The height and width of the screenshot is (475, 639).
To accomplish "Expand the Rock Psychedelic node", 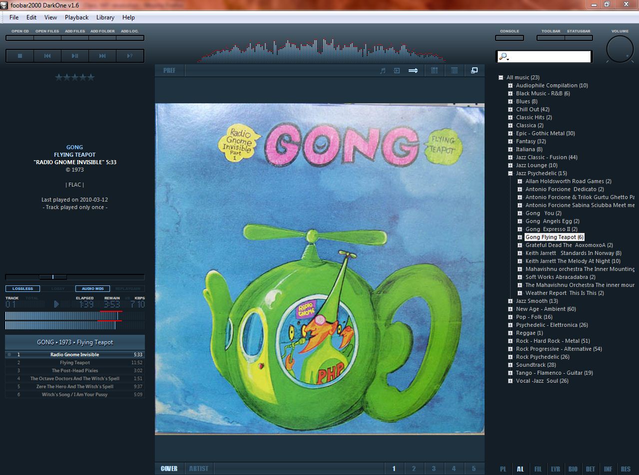I will (510, 357).
